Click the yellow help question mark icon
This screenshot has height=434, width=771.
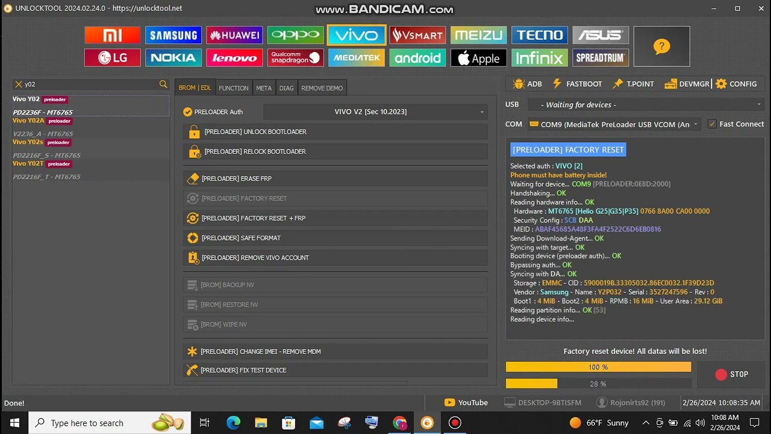[x=661, y=46]
